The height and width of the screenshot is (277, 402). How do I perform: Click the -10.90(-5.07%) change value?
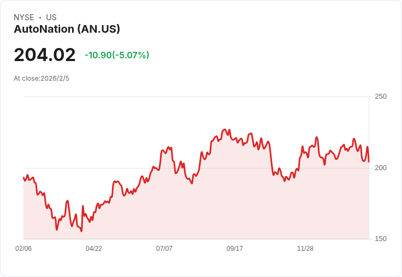(117, 55)
